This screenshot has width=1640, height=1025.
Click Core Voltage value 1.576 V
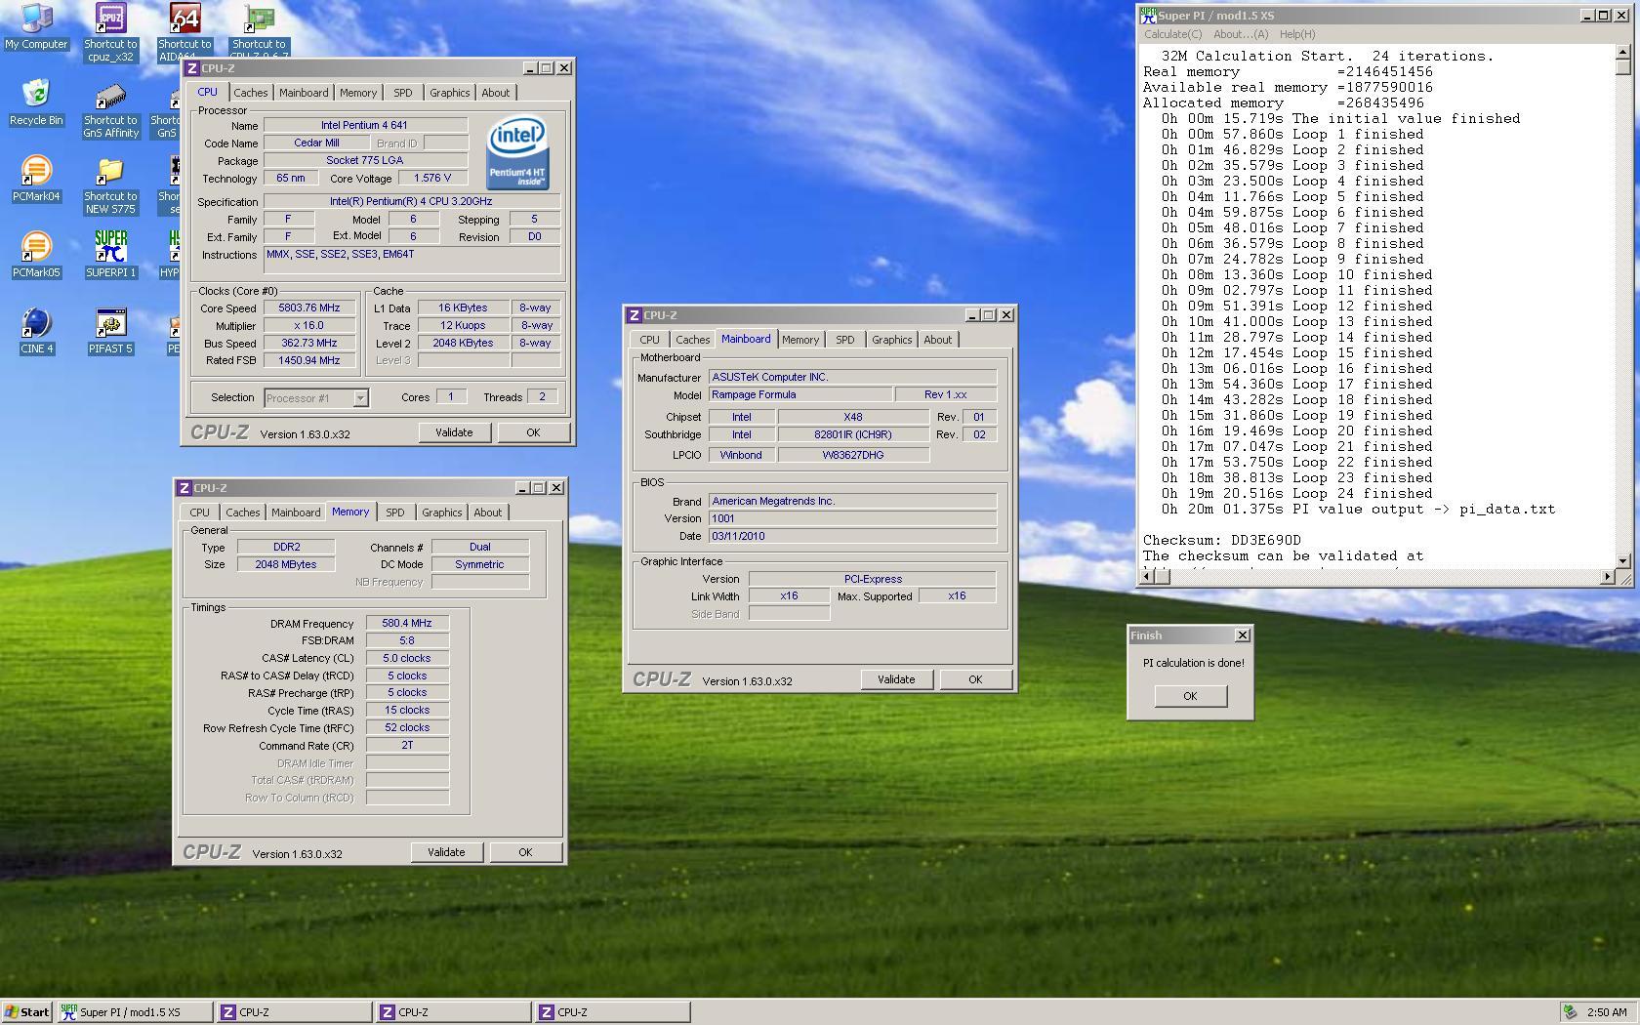432,178
